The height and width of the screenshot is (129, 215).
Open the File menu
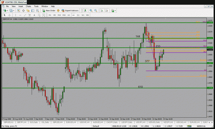[7, 6]
